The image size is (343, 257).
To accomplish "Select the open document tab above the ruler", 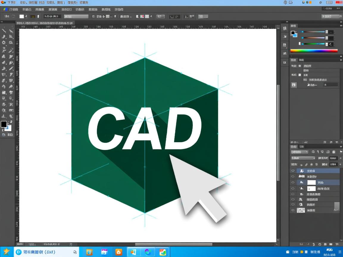I will pos(45,23).
